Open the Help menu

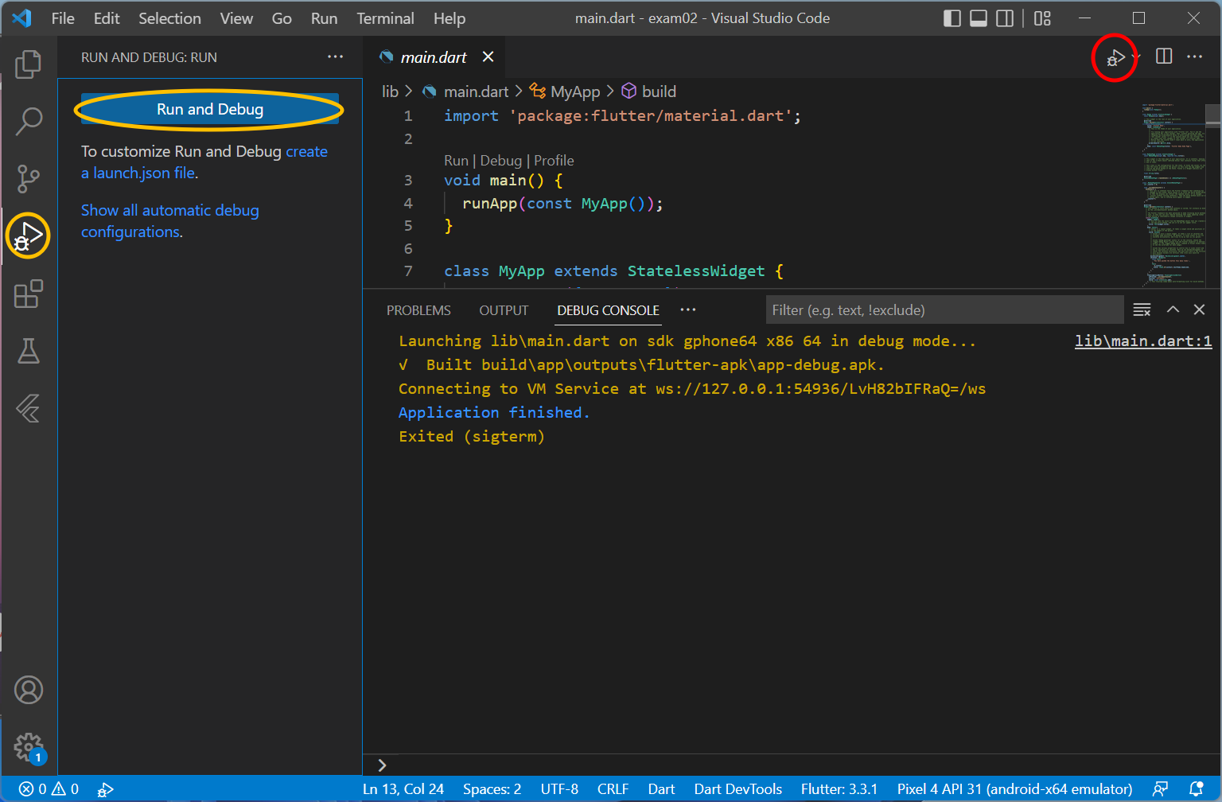(449, 18)
